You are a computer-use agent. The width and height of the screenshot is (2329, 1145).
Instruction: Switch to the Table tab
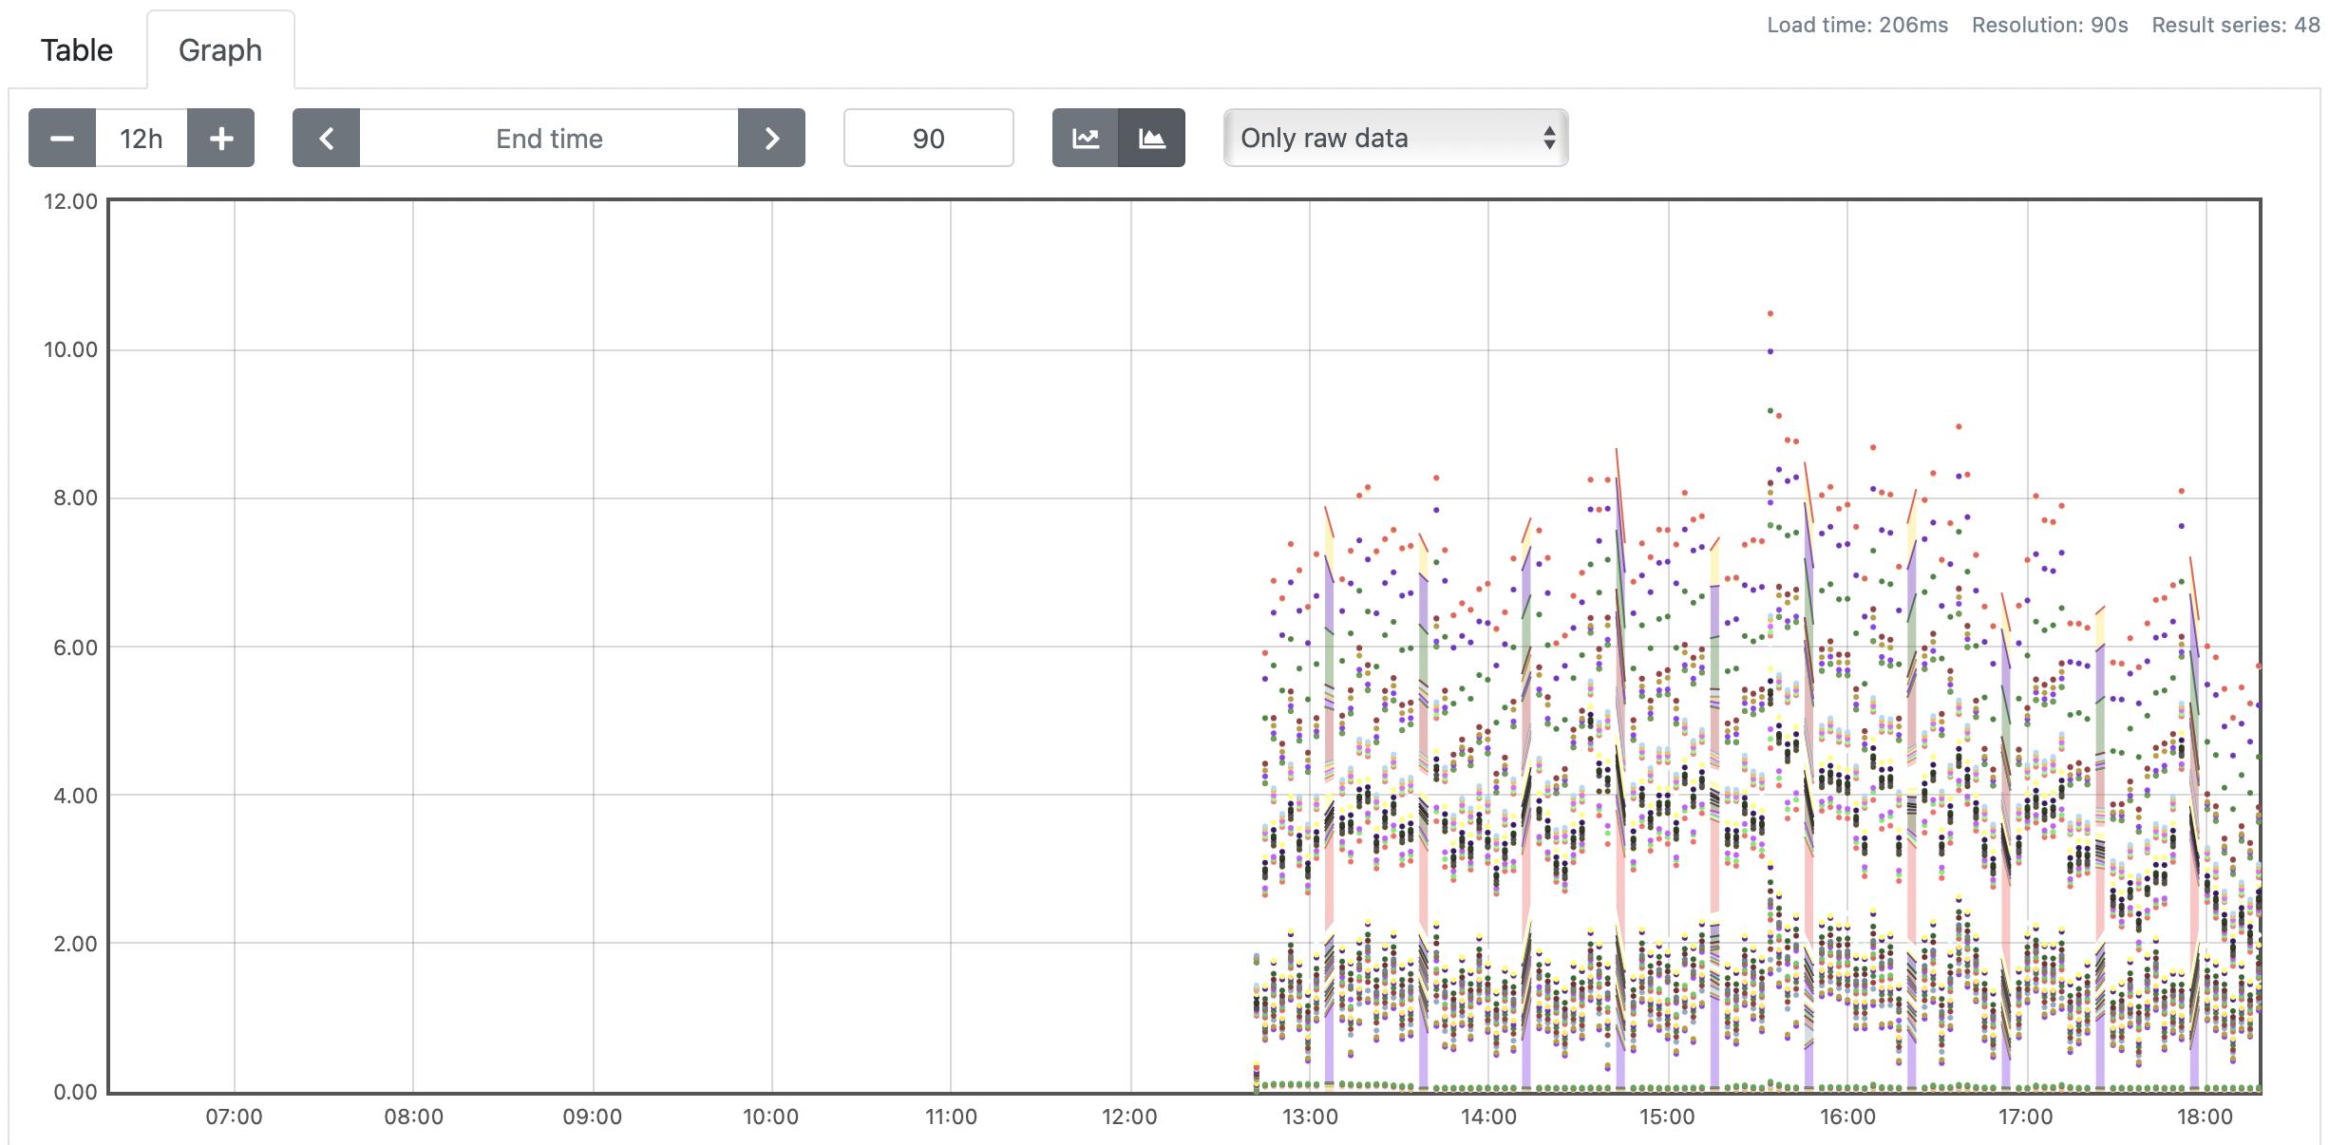(77, 50)
